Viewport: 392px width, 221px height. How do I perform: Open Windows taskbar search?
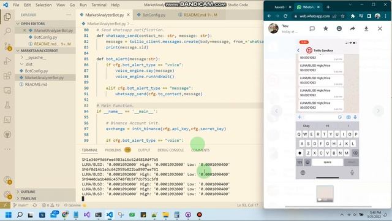(20, 215)
